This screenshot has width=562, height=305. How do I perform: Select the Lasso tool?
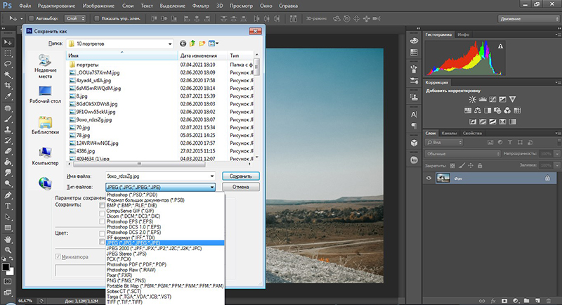[8, 64]
